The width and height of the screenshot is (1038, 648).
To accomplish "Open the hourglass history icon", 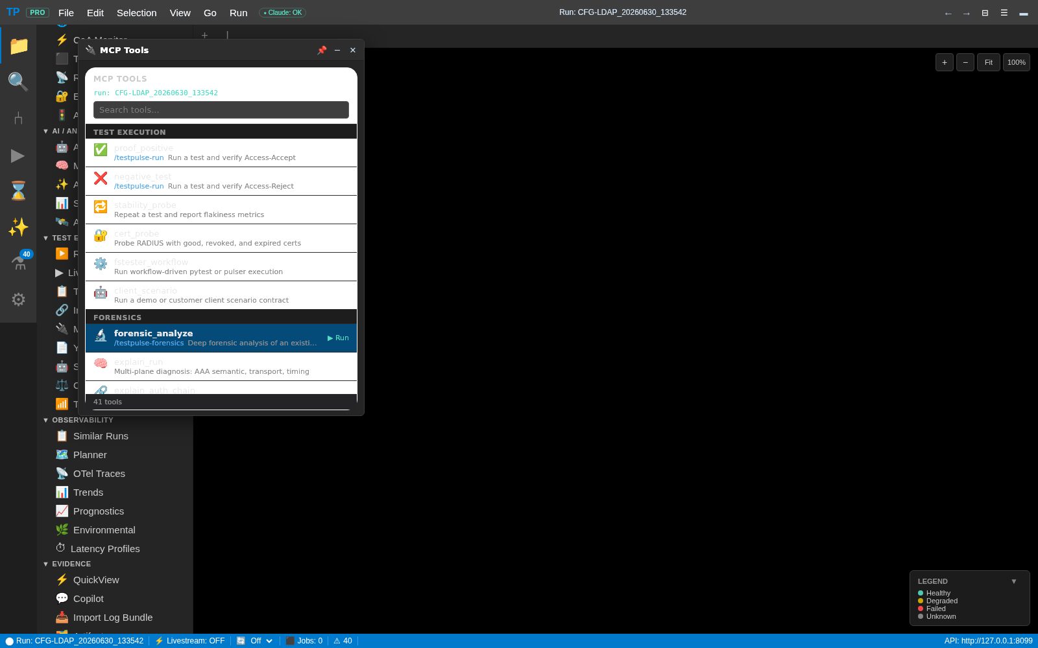I will click(18, 191).
